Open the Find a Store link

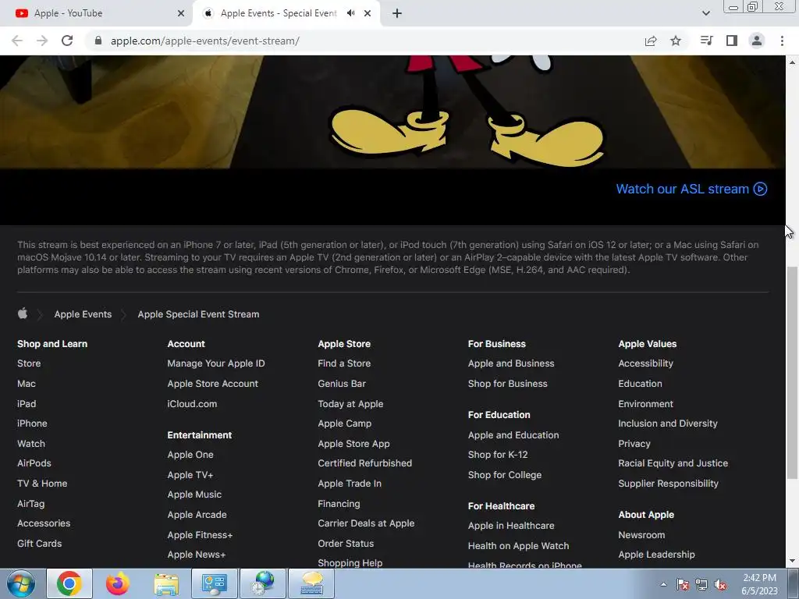pyautogui.click(x=344, y=363)
